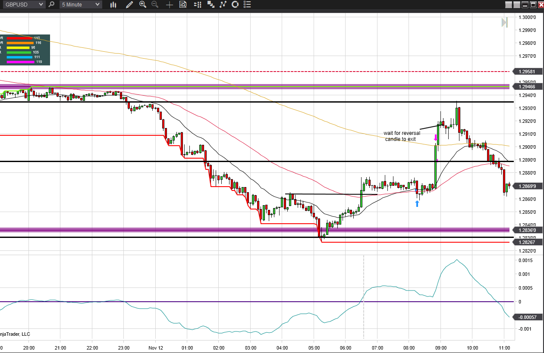The height and width of the screenshot is (353, 544).
Task: Select the magenta legend bar labeled 119
Action: coord(20,62)
